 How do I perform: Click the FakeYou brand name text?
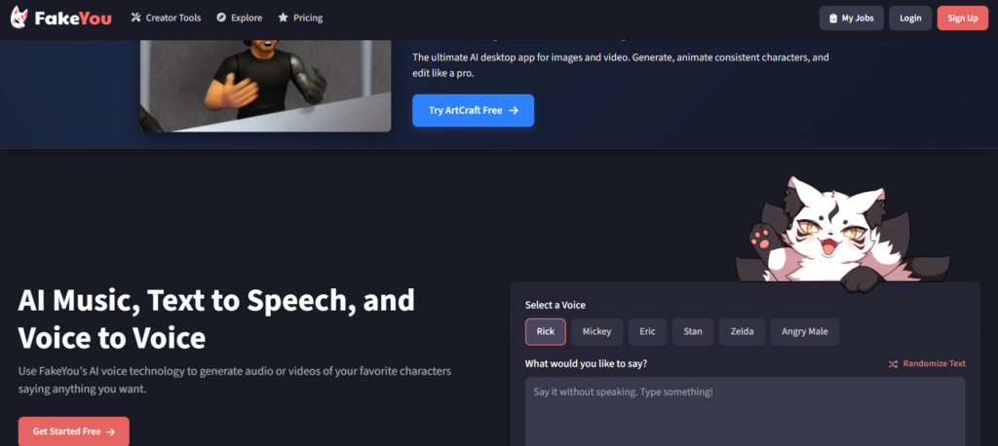(x=80, y=18)
